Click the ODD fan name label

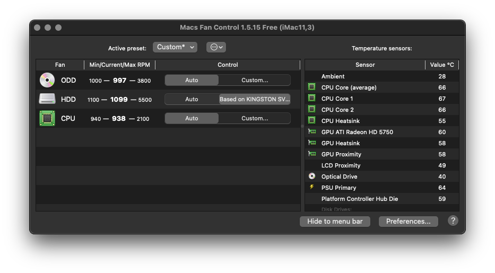pos(68,80)
